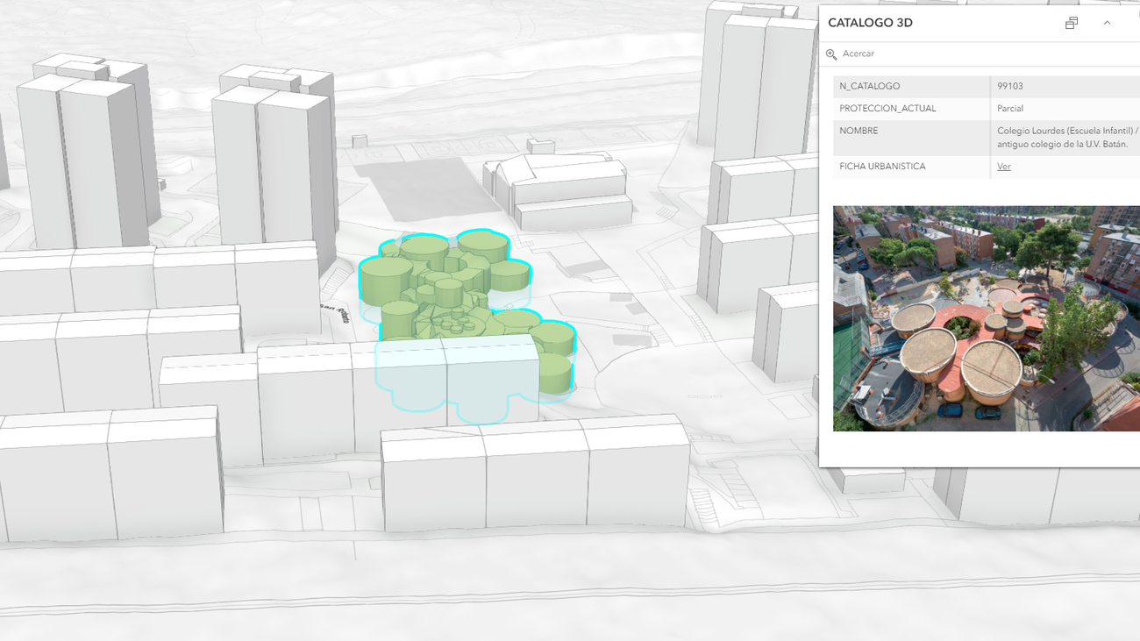Viewport: 1140px width, 641px height.
Task: Dock the CATALOGO 3D popup panel
Action: pyautogui.click(x=1071, y=23)
